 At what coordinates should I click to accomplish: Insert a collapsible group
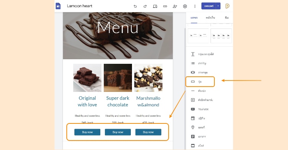202,54
